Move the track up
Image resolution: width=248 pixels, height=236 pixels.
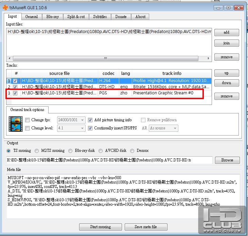coord(227,73)
